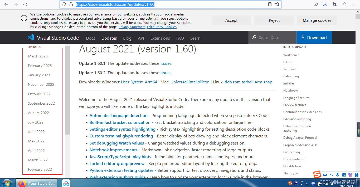Image resolution: width=360 pixels, height=187 pixels.
Task: Click the microphone voice input icon
Action: click(x=338, y=175)
